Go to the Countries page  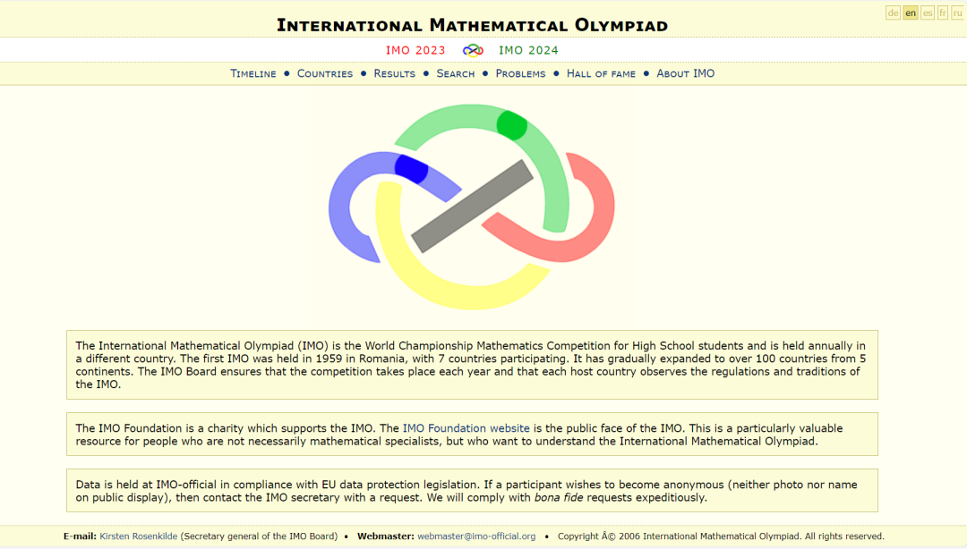click(325, 73)
